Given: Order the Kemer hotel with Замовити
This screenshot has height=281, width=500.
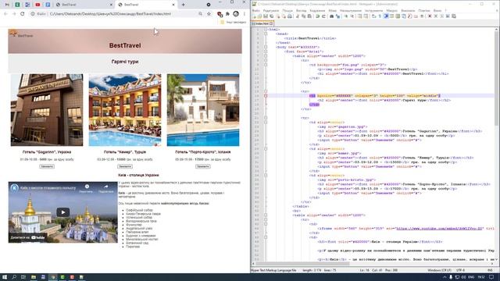Looking at the screenshot, I should pos(125,166).
